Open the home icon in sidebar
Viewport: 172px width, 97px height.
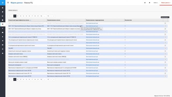pyautogui.click(x=3, y=8)
